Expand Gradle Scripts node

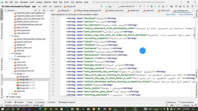click(x=4, y=97)
